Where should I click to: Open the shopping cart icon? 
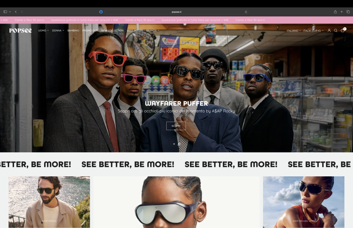pos(342,30)
